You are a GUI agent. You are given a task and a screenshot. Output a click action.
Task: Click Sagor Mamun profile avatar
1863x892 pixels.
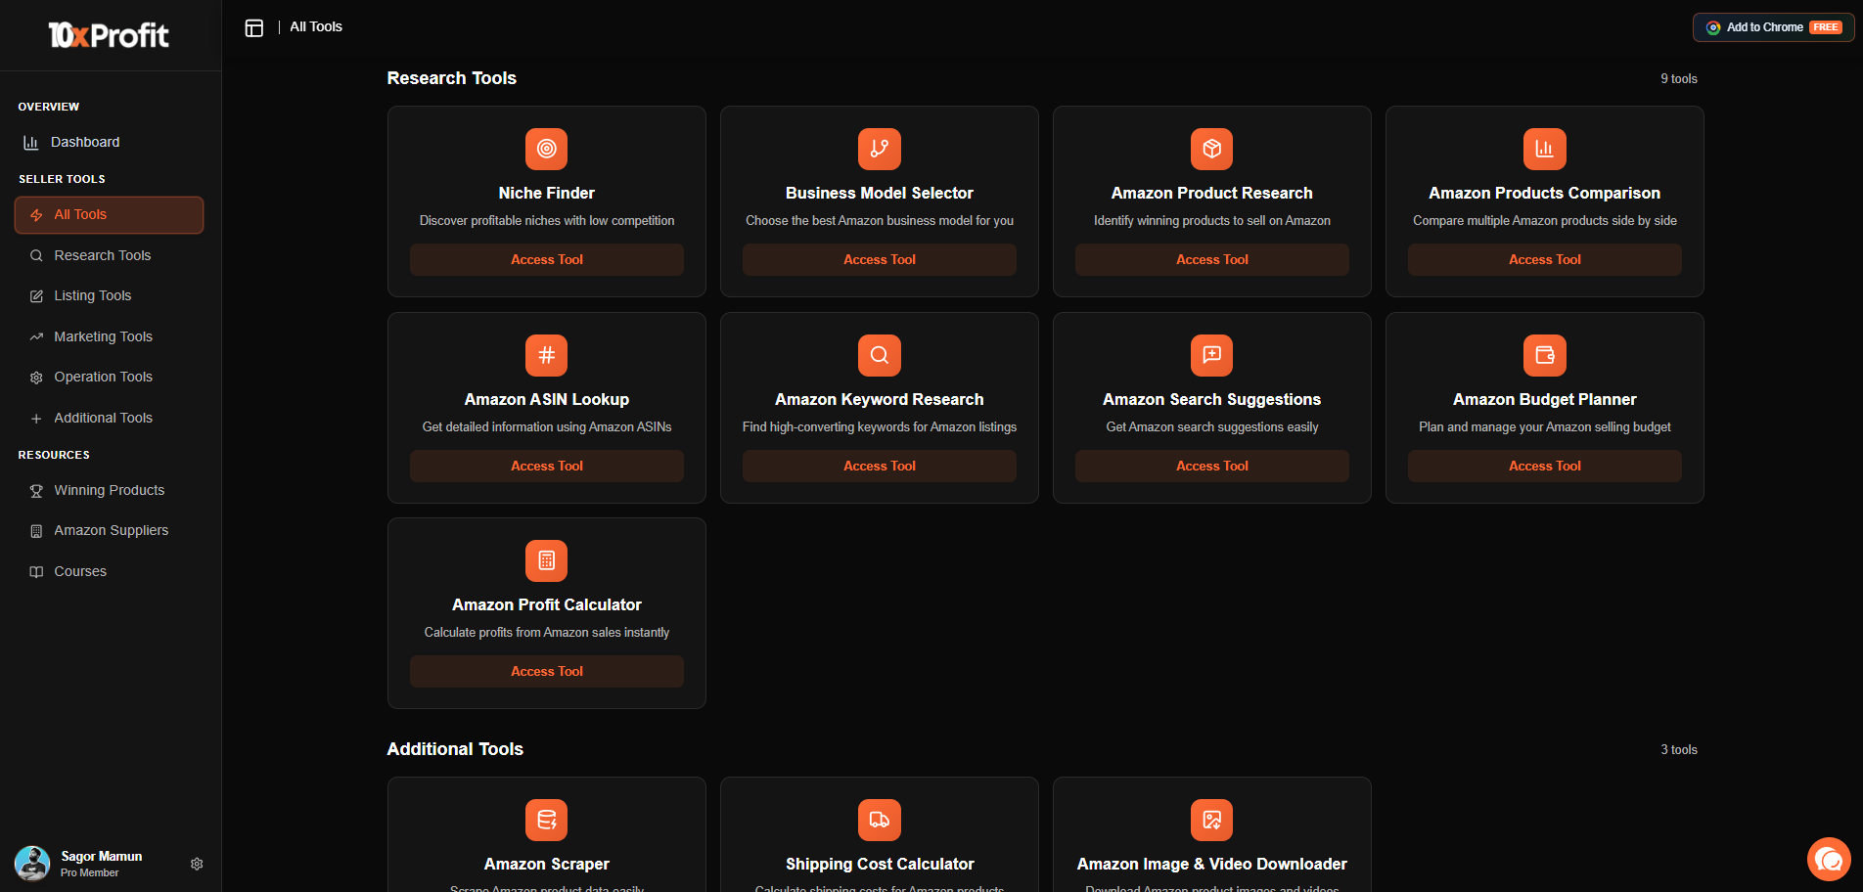[x=32, y=864]
